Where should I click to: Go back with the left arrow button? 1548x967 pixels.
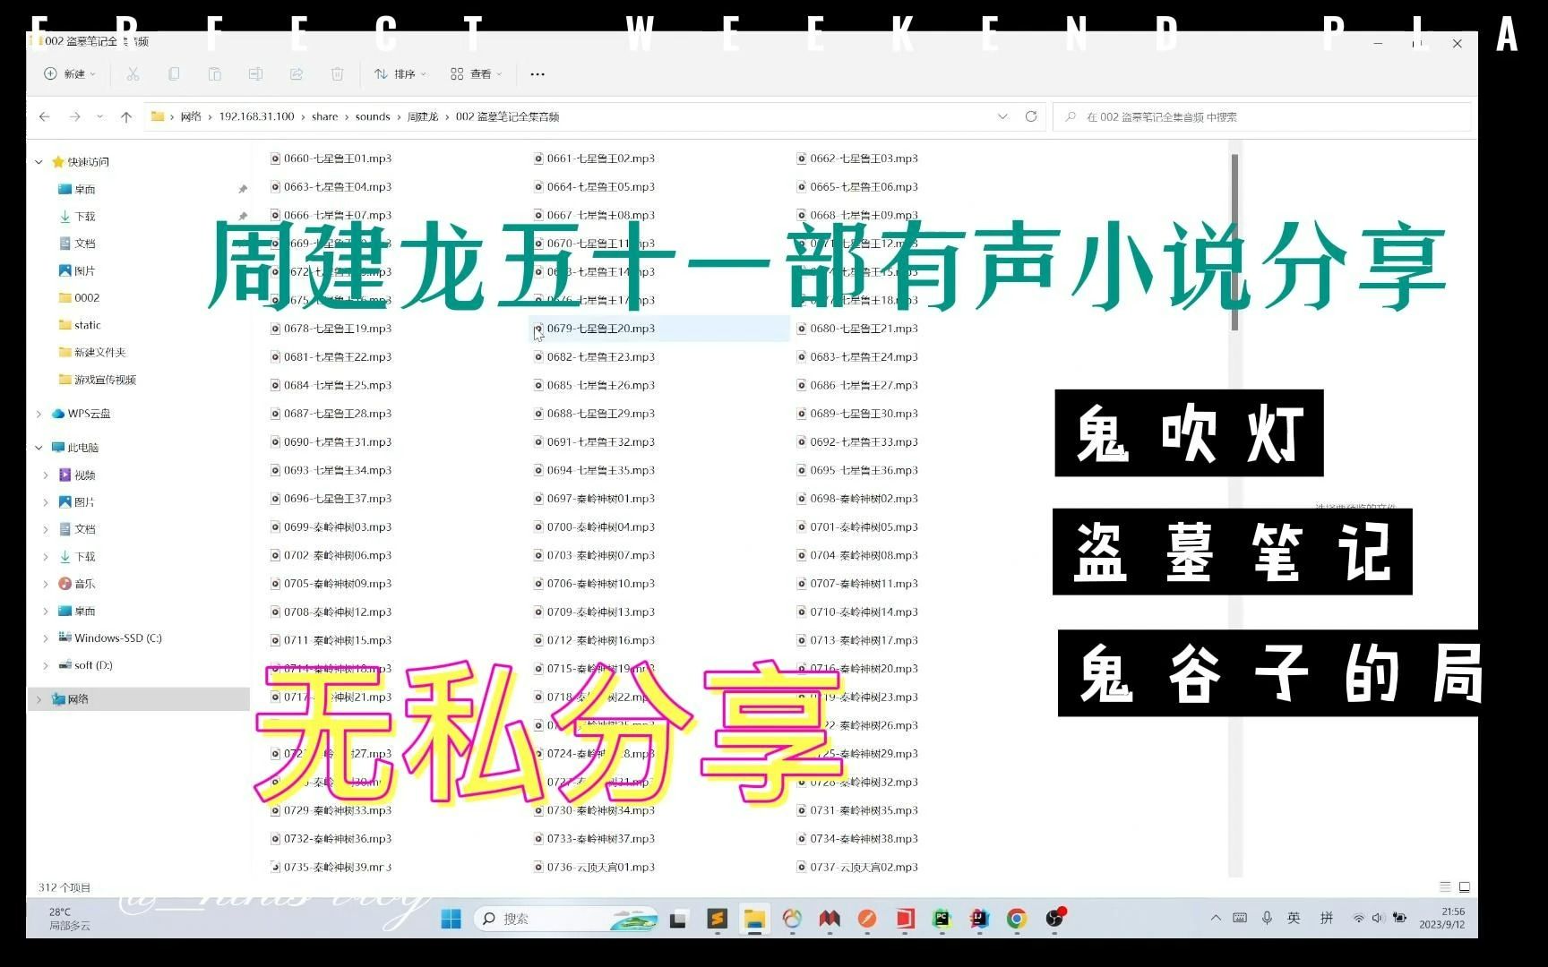[45, 116]
